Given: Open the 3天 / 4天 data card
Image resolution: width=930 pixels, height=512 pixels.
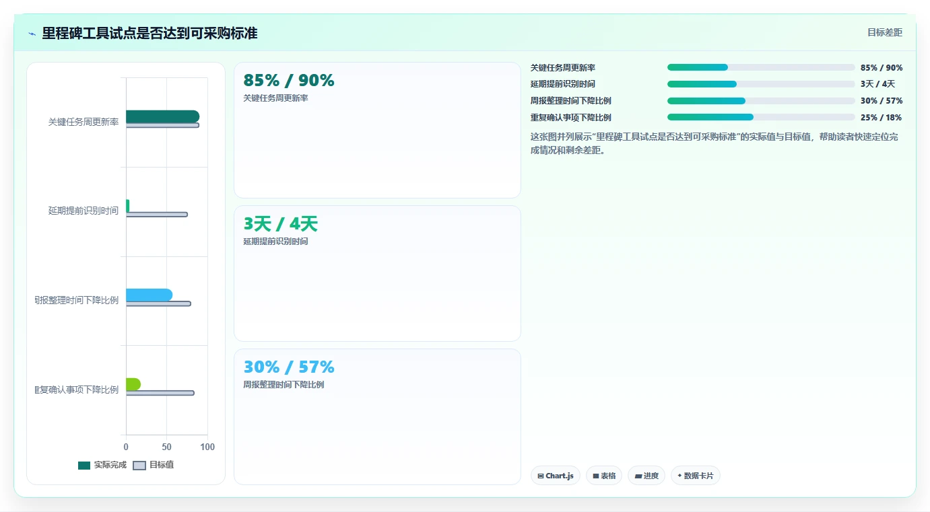Looking at the screenshot, I should (x=377, y=274).
